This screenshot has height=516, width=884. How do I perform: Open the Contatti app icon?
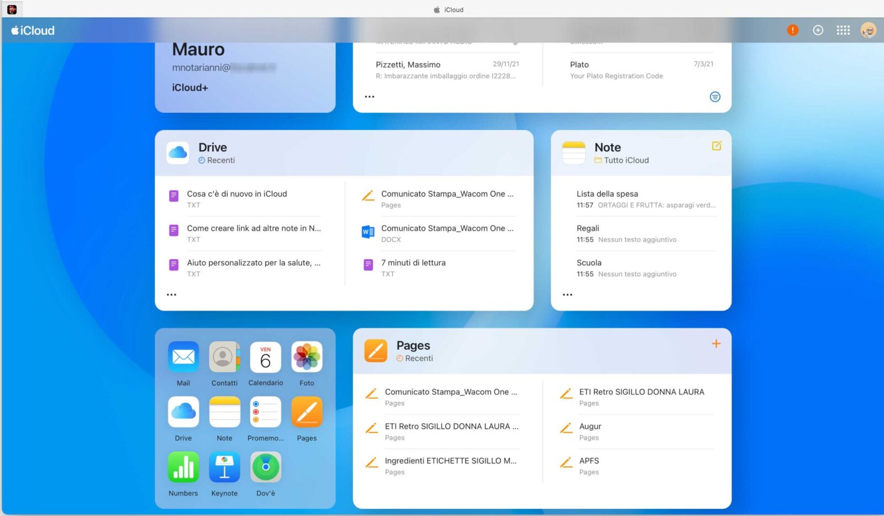tap(224, 357)
